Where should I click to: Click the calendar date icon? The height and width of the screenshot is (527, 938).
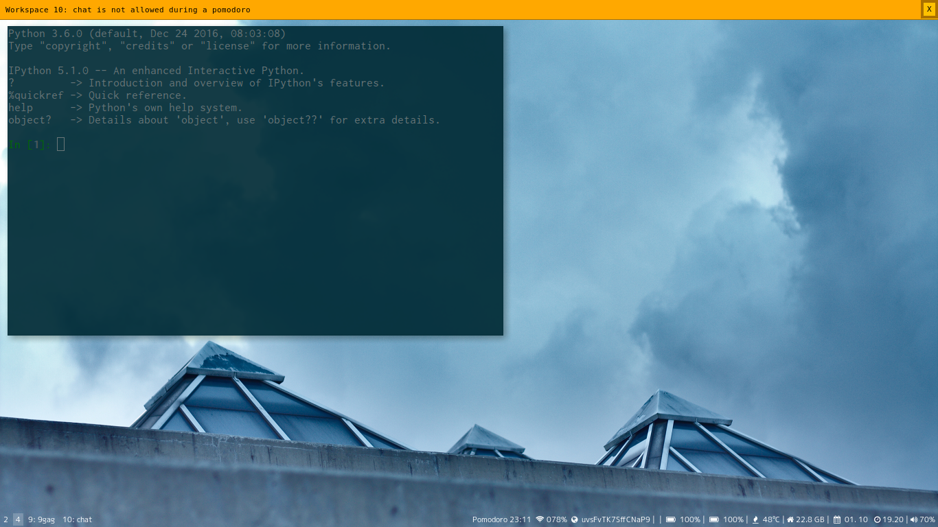point(837,519)
